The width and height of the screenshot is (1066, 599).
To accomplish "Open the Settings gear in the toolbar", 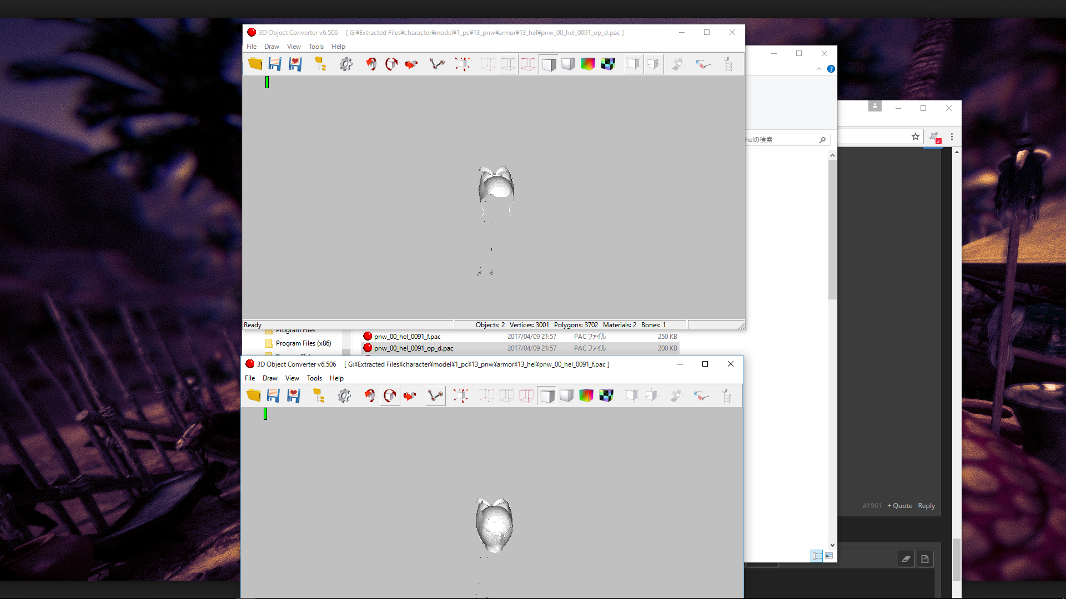I will 346,64.
